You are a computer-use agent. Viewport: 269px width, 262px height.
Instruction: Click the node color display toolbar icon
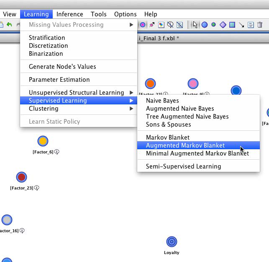point(143,25)
